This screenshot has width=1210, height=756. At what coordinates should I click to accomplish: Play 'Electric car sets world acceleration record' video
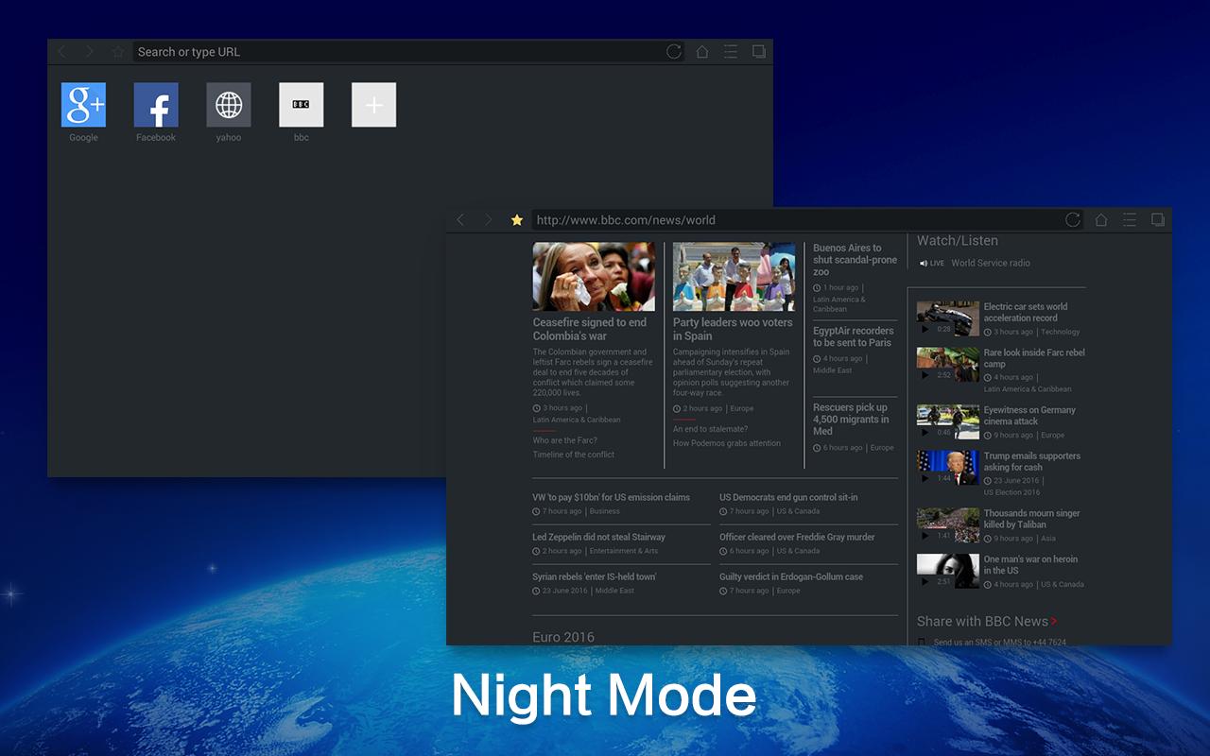pyautogui.click(x=948, y=318)
